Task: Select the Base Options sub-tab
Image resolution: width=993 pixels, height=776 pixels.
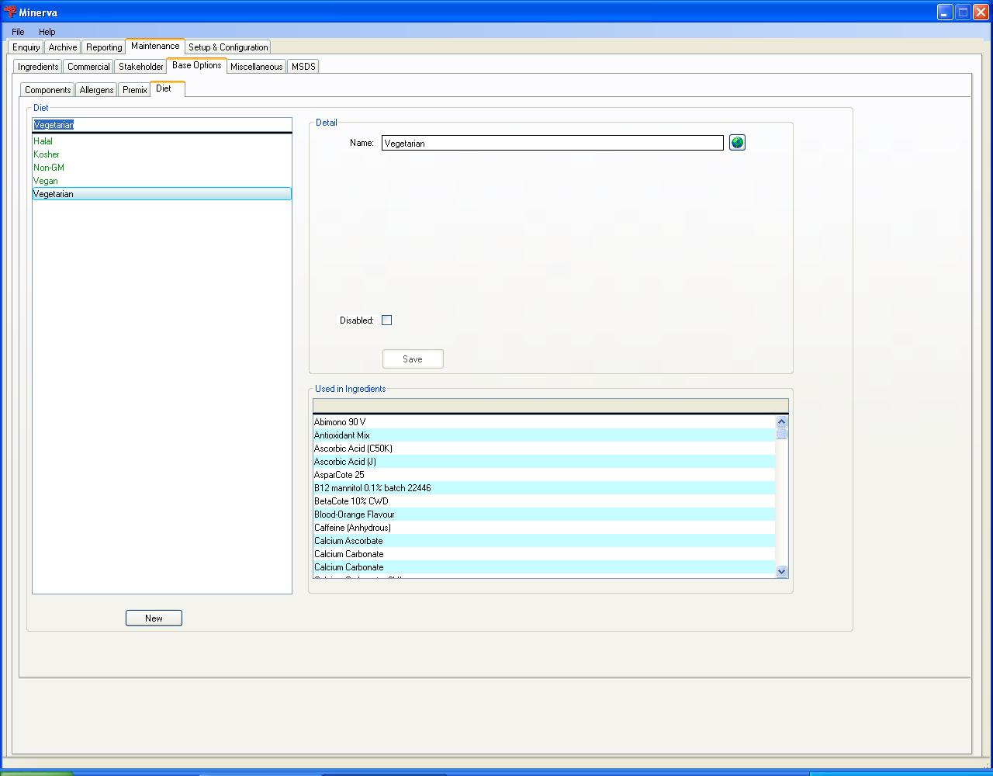Action: 197,65
